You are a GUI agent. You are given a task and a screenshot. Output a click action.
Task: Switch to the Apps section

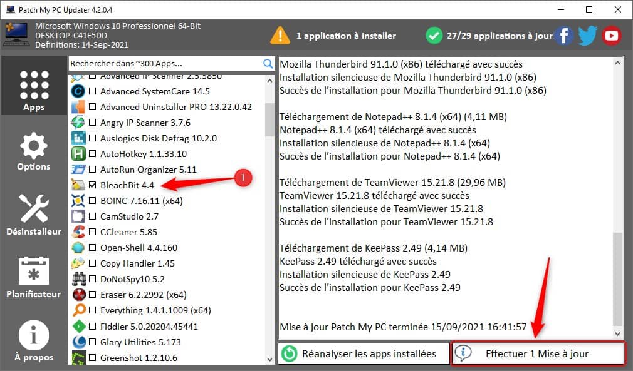34,86
